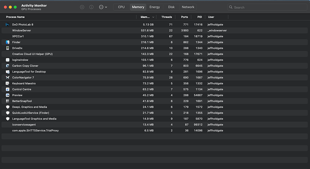Sort by Threads column header
Screen dimensions: 310x169
pyautogui.click(x=167, y=17)
